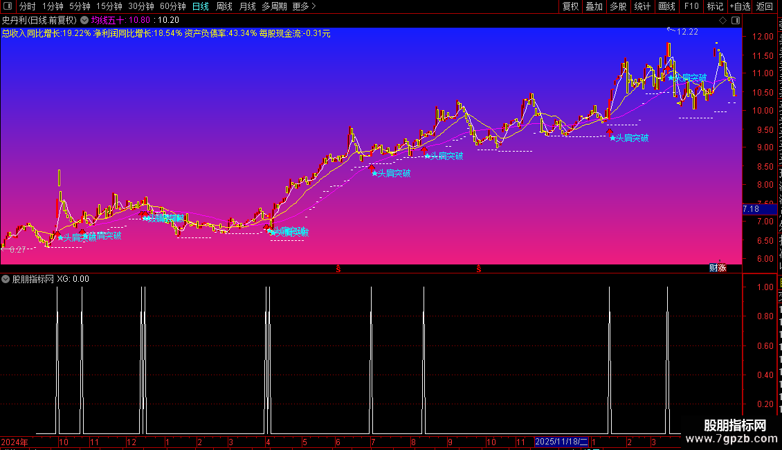Viewport: 782px width, 450px height.
Task: Open the 画线 drawing tools
Action: click(x=667, y=6)
